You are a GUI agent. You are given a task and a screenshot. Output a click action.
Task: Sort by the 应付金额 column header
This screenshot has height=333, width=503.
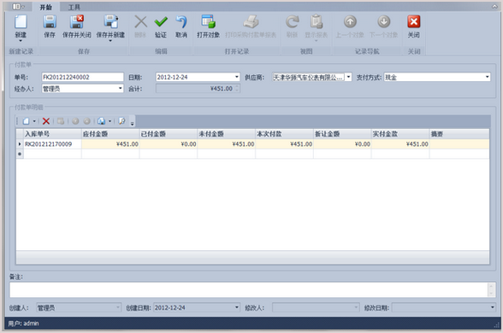(x=110, y=134)
